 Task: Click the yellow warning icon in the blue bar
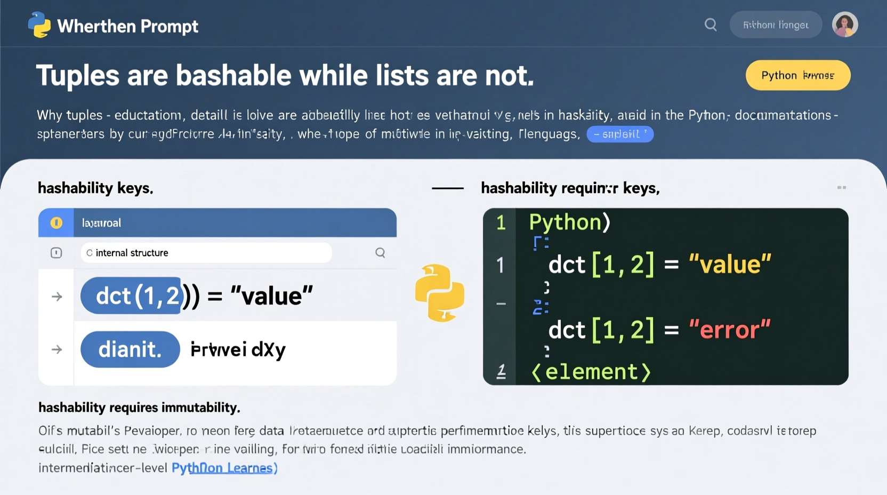click(56, 223)
